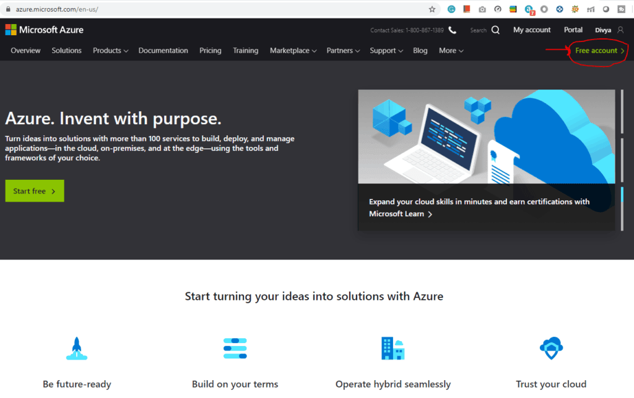The height and width of the screenshot is (398, 634).
Task: Expand the Support menu
Action: pos(386,51)
